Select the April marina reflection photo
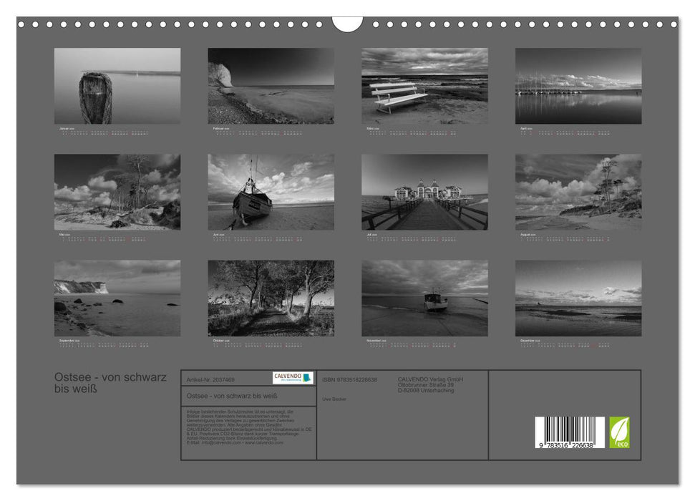 (x=578, y=86)
